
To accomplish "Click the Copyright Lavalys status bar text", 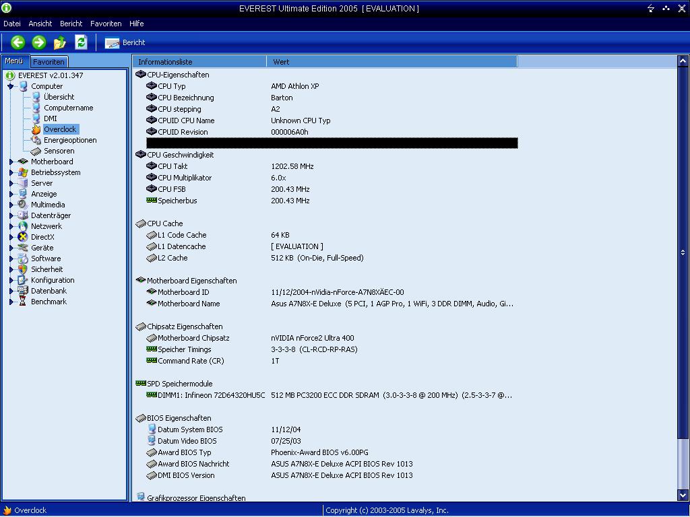I will 387,510.
